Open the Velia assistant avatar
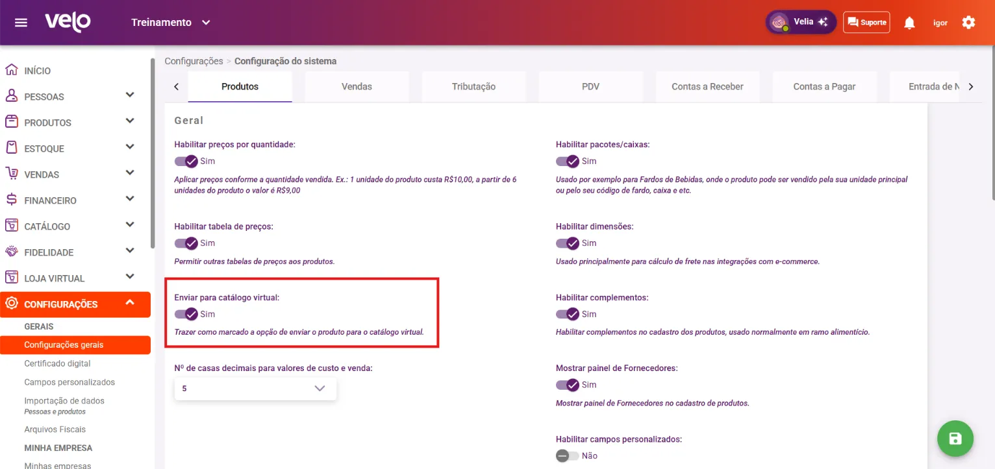Screen dimensions: 995x469 pyautogui.click(x=778, y=23)
